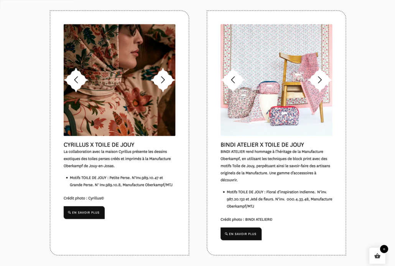The height and width of the screenshot is (266, 395).
Task: Click the Crédit photo BINDI ATELIER line
Action: (x=246, y=219)
